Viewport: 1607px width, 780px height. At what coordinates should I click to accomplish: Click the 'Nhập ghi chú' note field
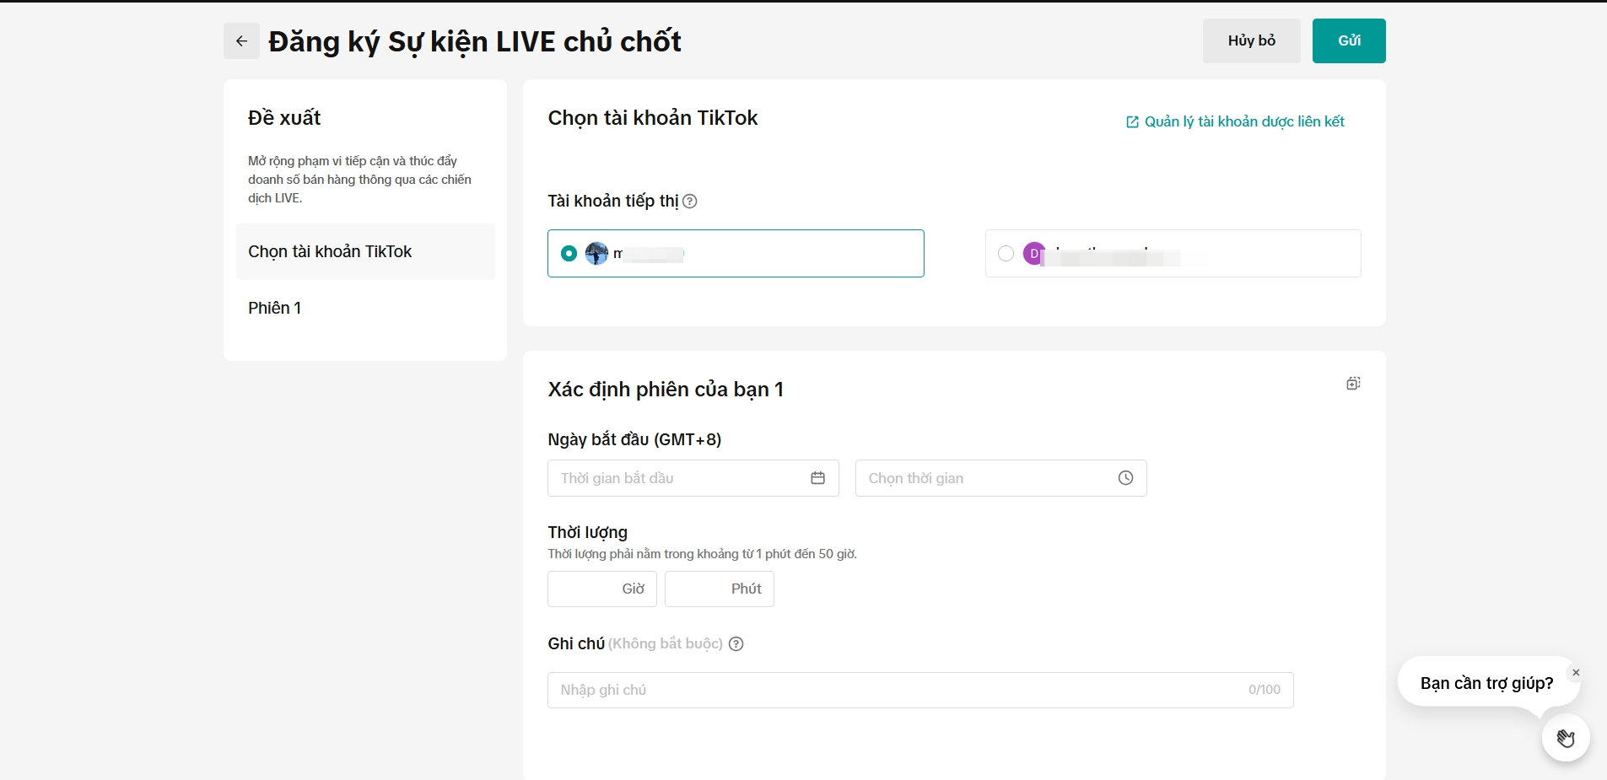pos(894,690)
